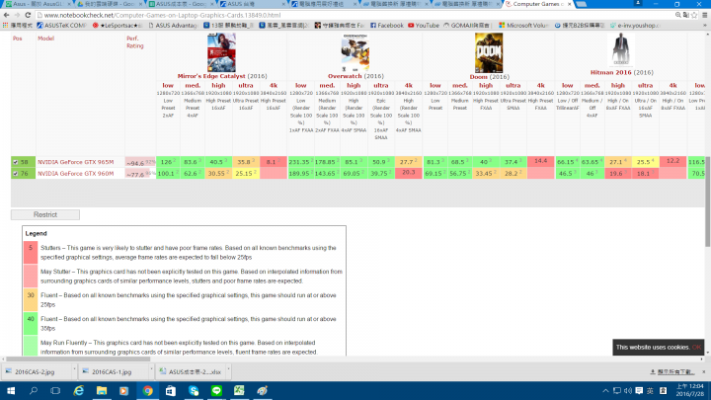The width and height of the screenshot is (711, 400).
Task: Expand options arrow for 2016CAS-1.jpg download
Action: coord(151,371)
